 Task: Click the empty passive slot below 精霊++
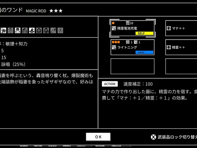(x=181, y=66)
